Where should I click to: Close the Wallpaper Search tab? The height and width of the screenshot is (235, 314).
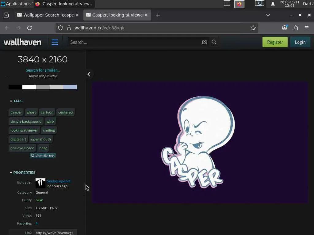(77, 15)
